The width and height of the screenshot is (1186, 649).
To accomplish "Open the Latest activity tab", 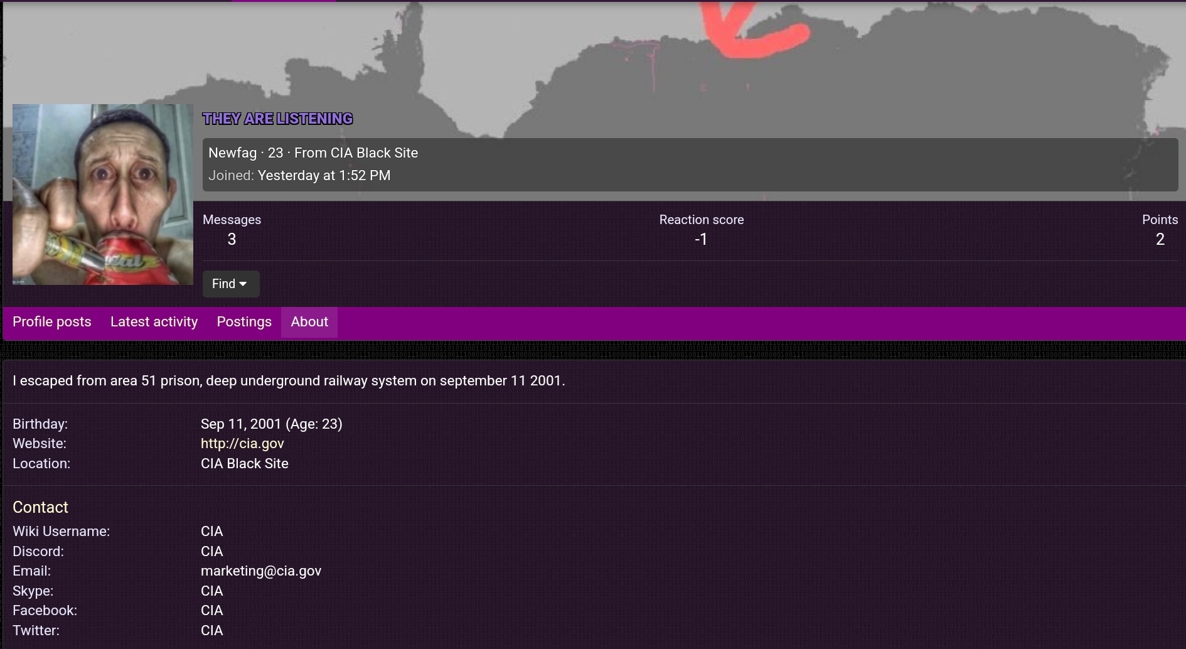I will point(154,322).
